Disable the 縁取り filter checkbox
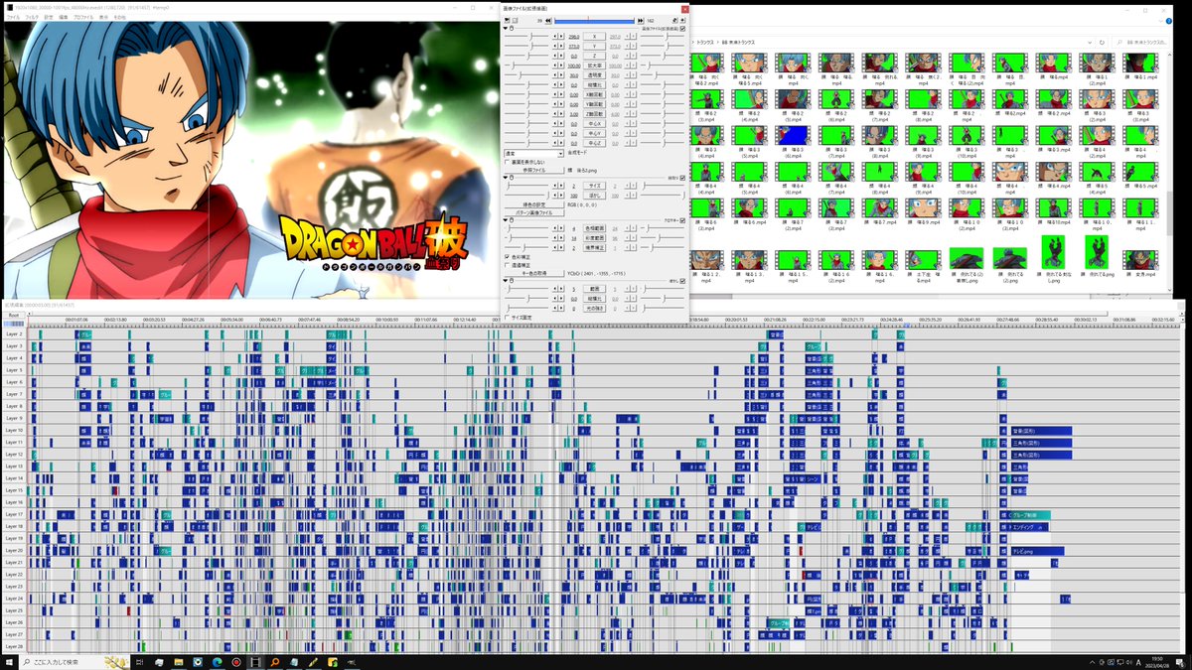Viewport: 1192px width, 670px height. click(x=682, y=179)
